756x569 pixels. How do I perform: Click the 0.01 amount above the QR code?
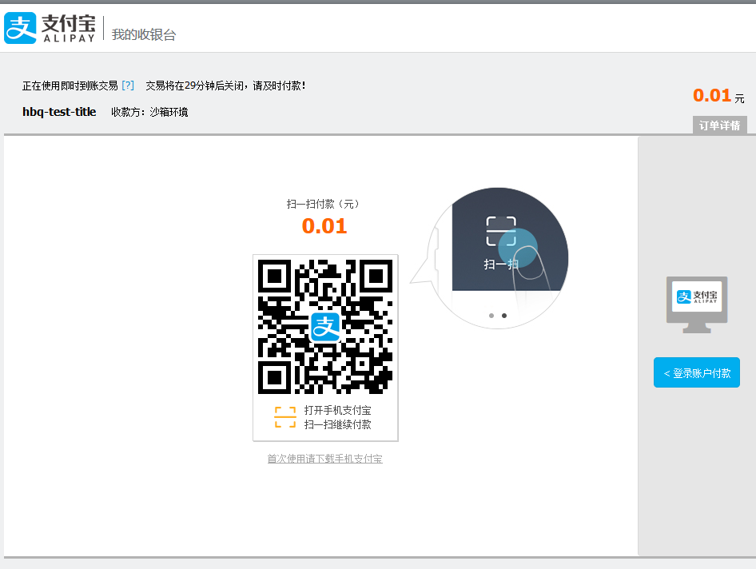coord(324,226)
